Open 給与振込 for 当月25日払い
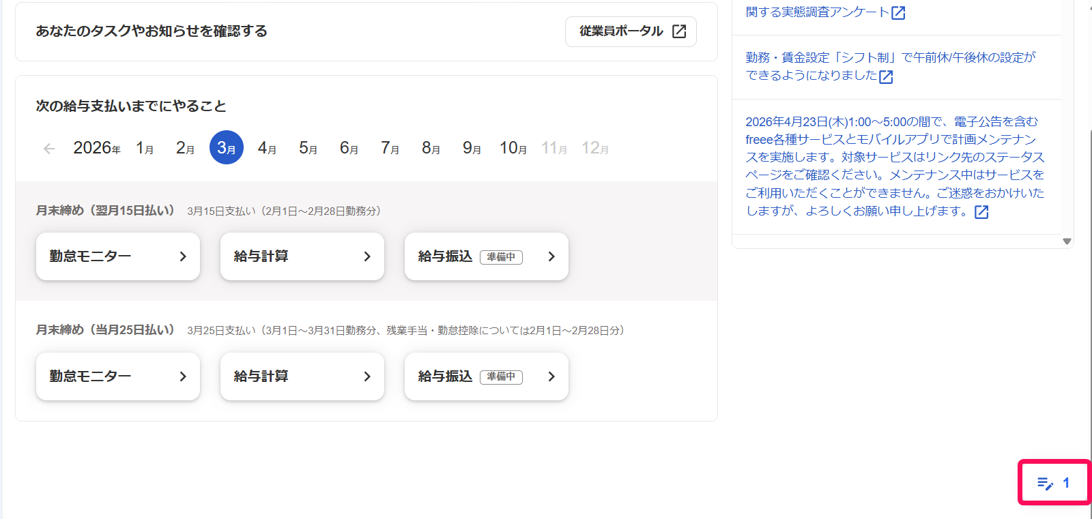 click(487, 376)
